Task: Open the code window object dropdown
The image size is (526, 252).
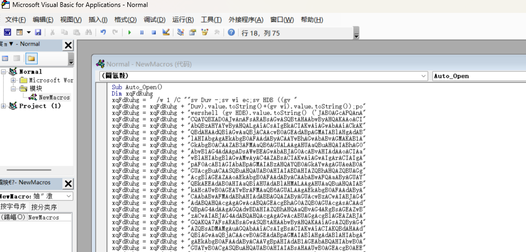Action: click(424, 76)
